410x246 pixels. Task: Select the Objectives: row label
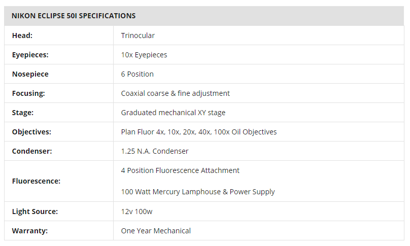[x=31, y=132]
